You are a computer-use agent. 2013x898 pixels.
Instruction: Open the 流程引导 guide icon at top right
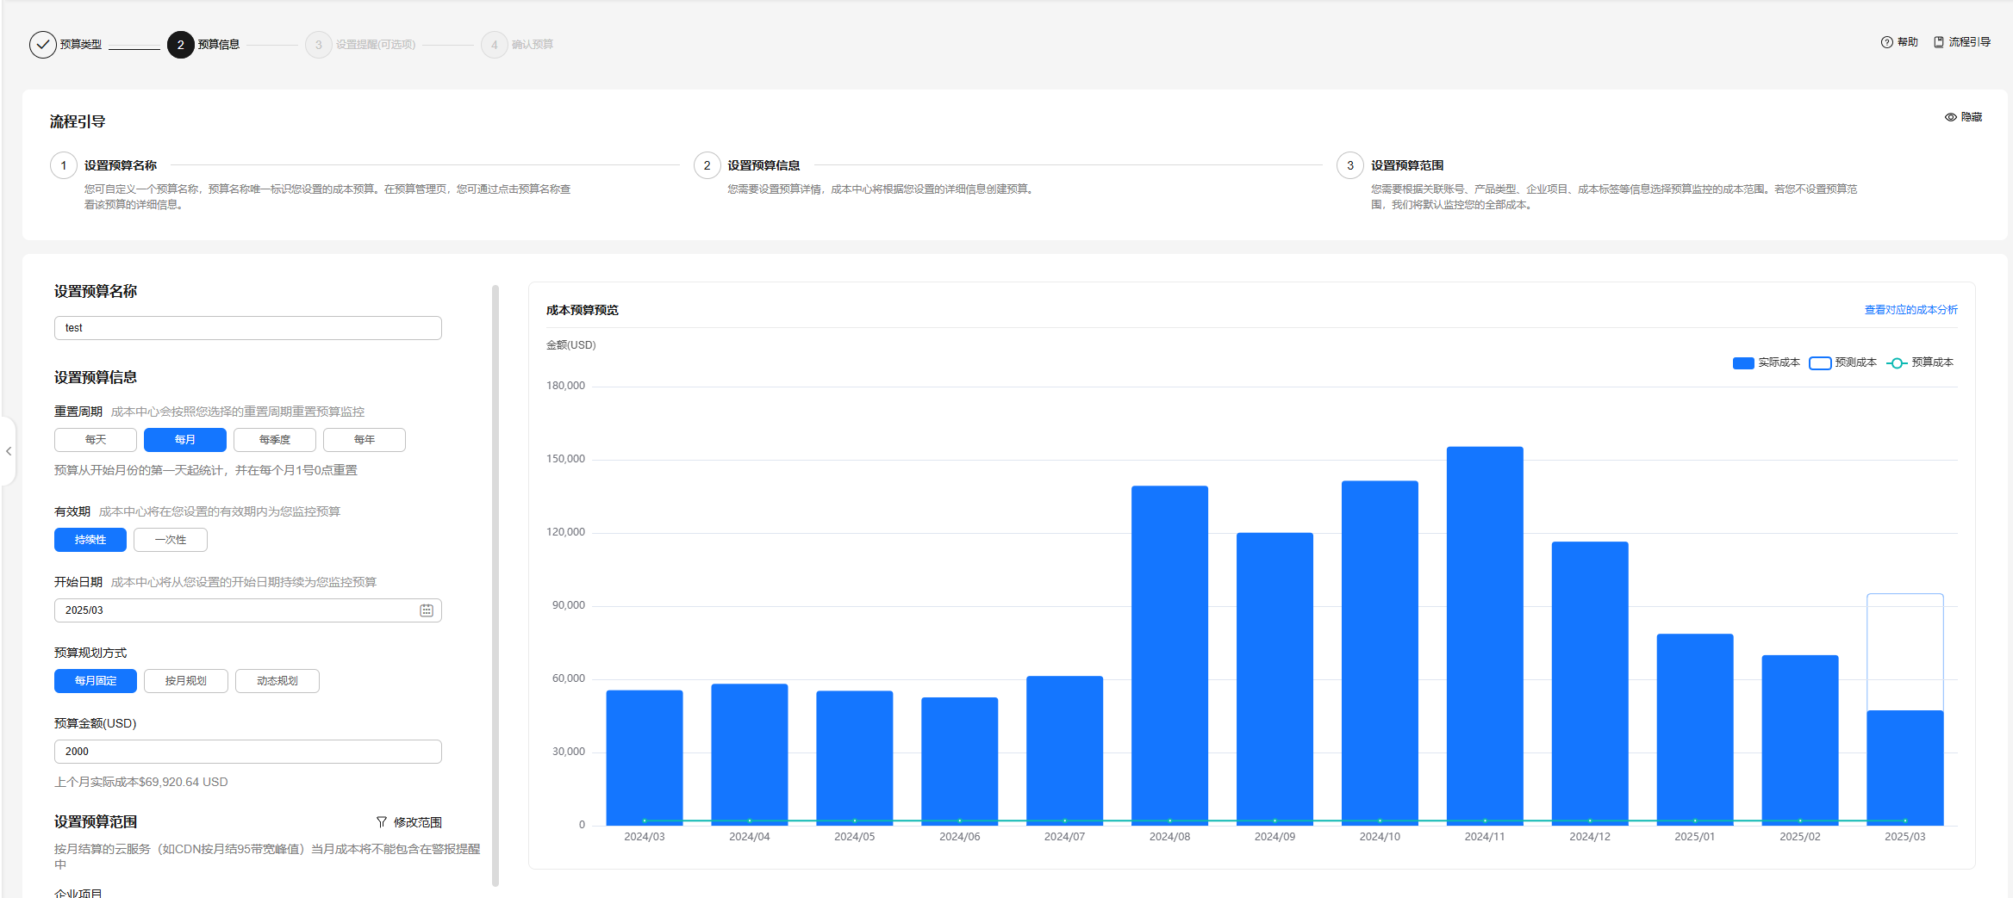pyautogui.click(x=1939, y=42)
